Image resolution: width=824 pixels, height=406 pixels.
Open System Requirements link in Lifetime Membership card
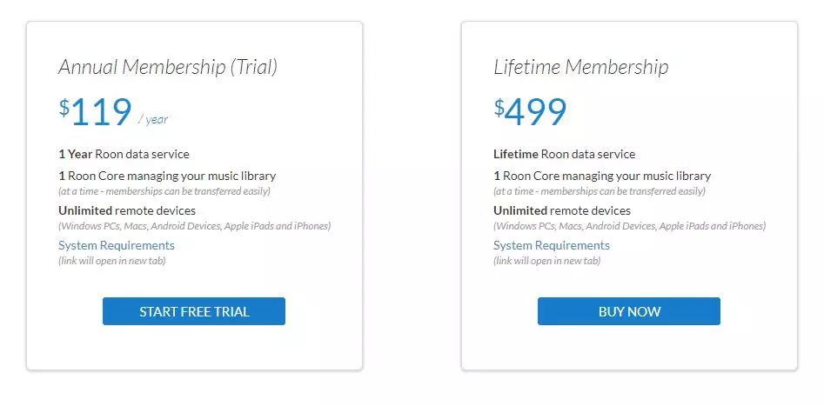coord(552,245)
